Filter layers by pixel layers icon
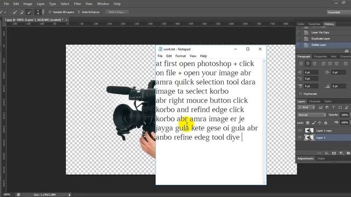The width and height of the screenshot is (351, 197). pos(320,107)
